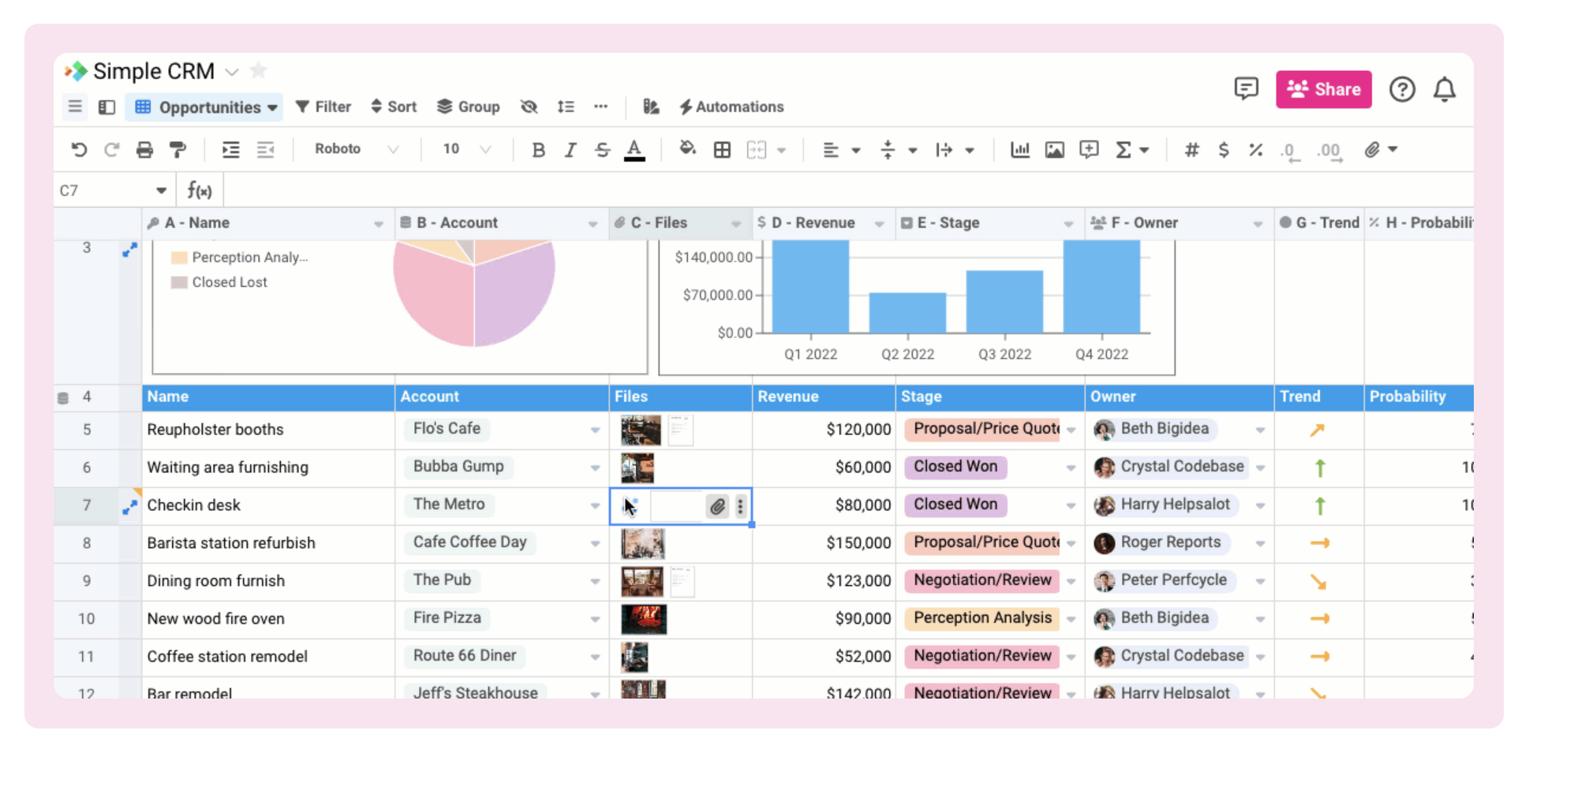Redo the last action

(111, 150)
